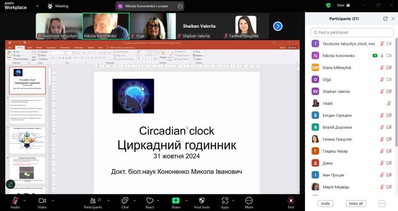Click the Invite button

pos(325,204)
